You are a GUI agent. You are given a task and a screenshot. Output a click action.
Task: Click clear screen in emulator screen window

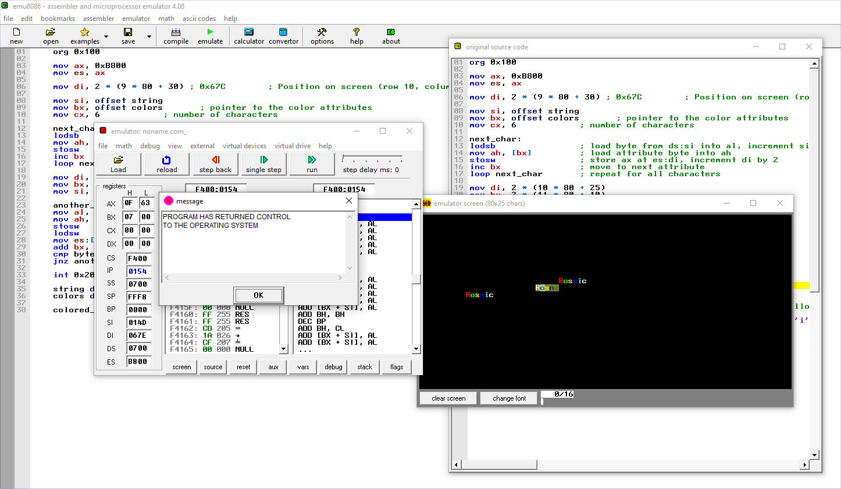(x=448, y=398)
